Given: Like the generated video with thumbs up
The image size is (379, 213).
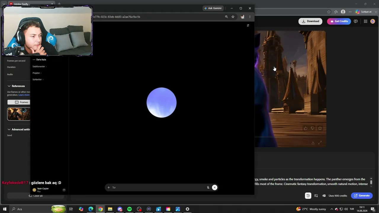Looking at the screenshot, I should click(x=306, y=128).
